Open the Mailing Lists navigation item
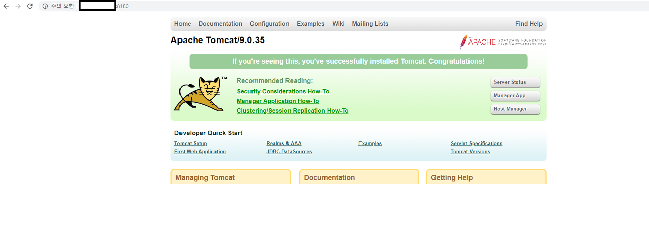The width and height of the screenshot is (649, 243). [370, 24]
